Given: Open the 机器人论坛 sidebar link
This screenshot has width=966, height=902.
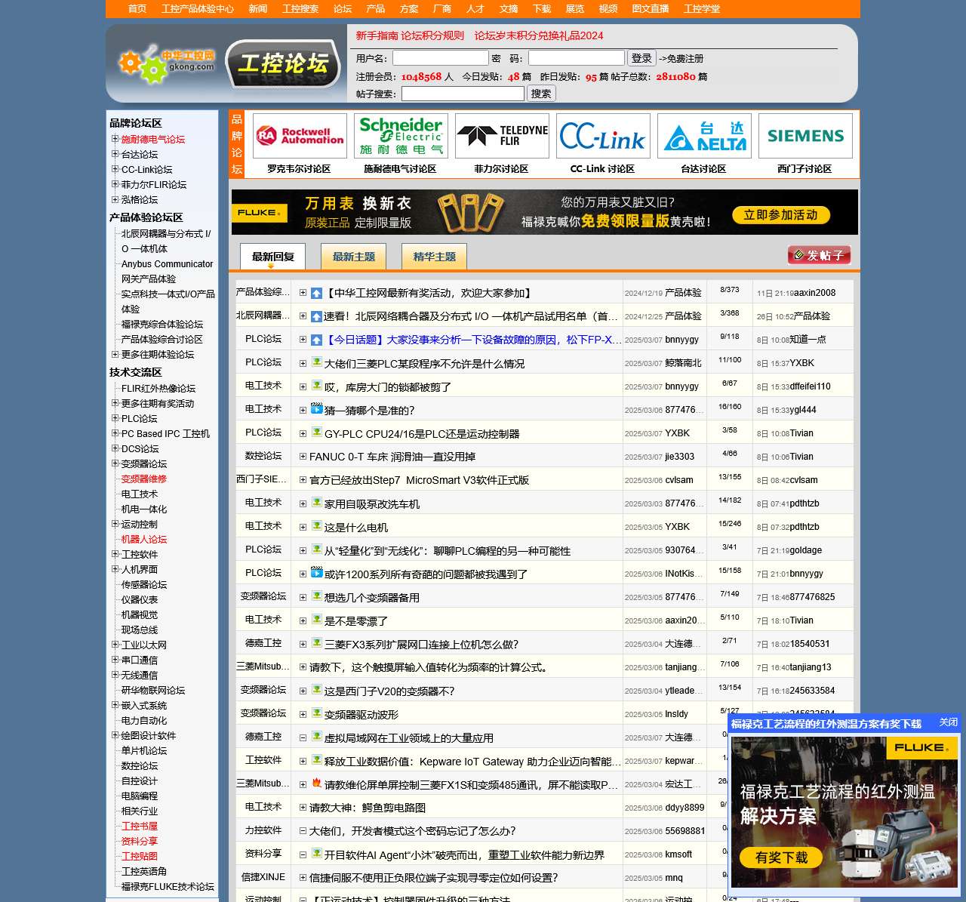Looking at the screenshot, I should [x=144, y=539].
